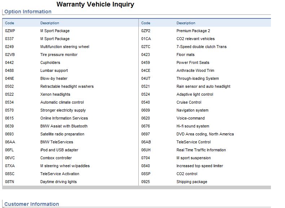Select the Real Time Traffic Information row
The image size is (285, 208).
coord(201,150)
